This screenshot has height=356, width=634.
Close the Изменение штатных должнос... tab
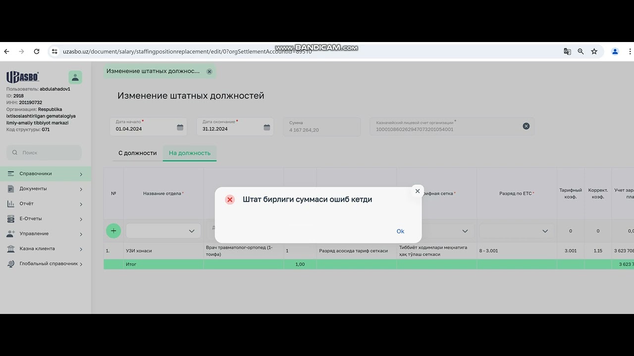[x=210, y=71]
